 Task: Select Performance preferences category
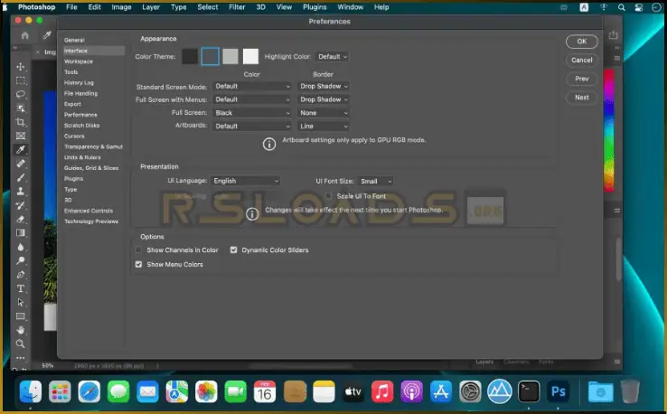point(80,115)
